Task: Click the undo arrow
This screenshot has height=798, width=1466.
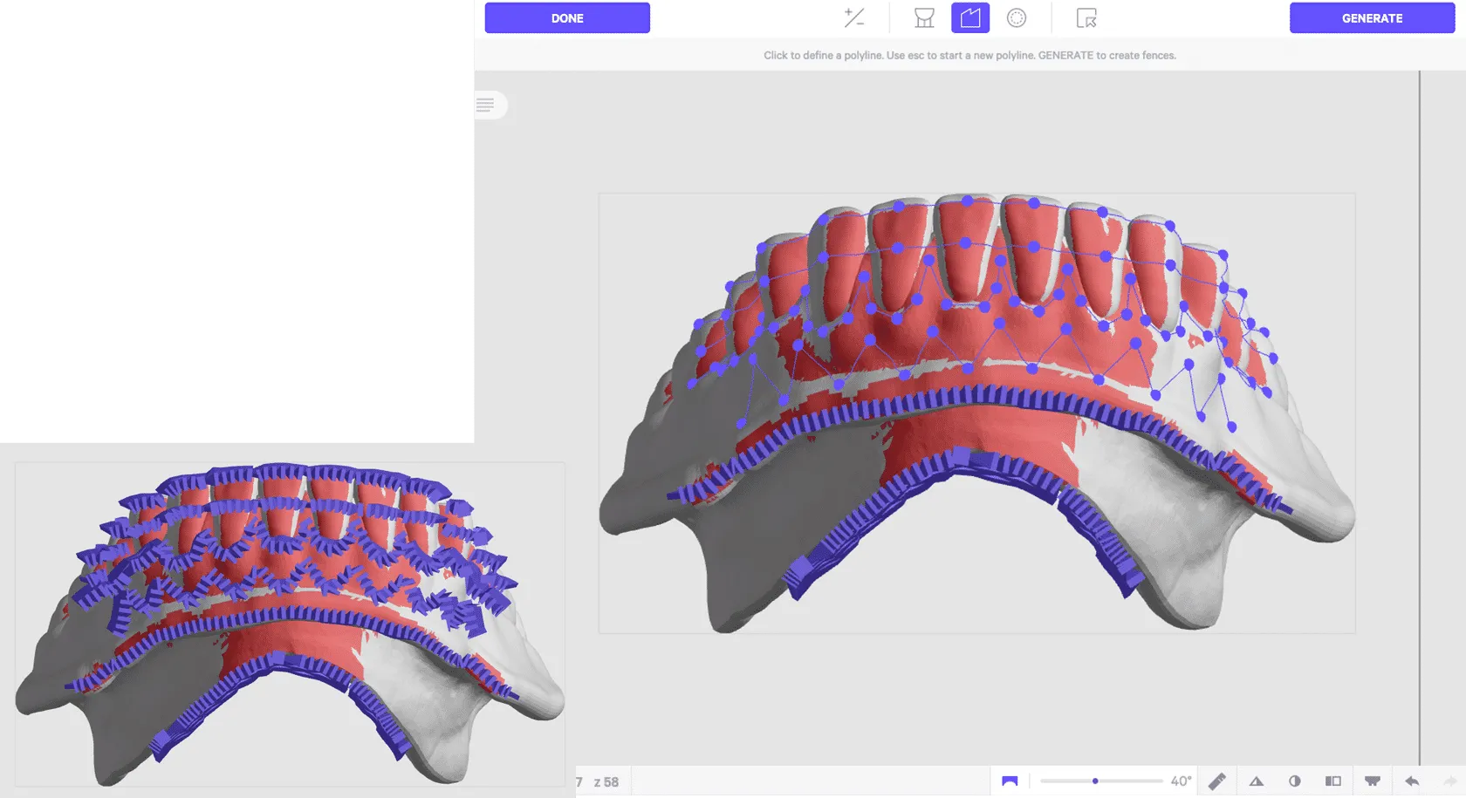Action: point(1412,781)
